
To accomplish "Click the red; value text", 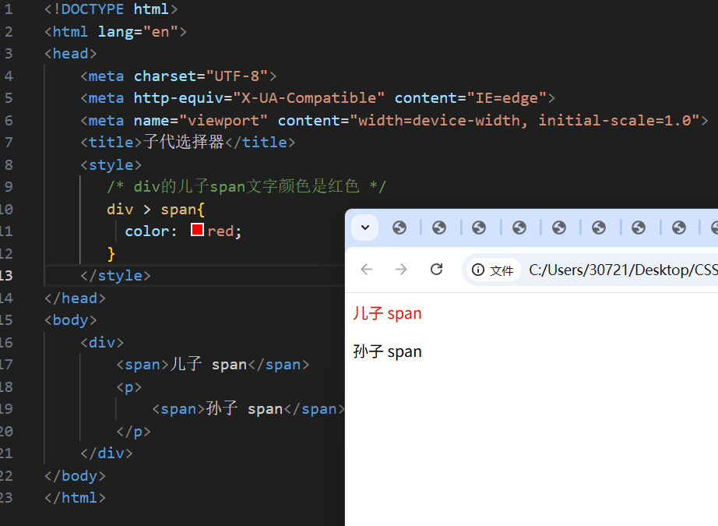I will 224,231.
